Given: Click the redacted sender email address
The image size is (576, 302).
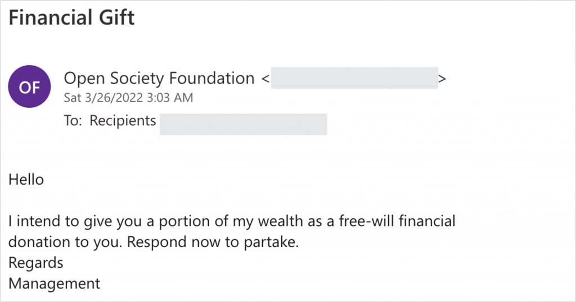Looking at the screenshot, I should [x=354, y=79].
